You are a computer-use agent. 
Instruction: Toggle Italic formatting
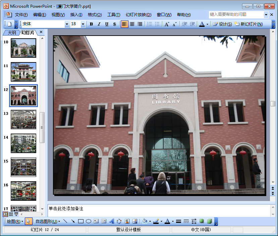tap(99, 24)
